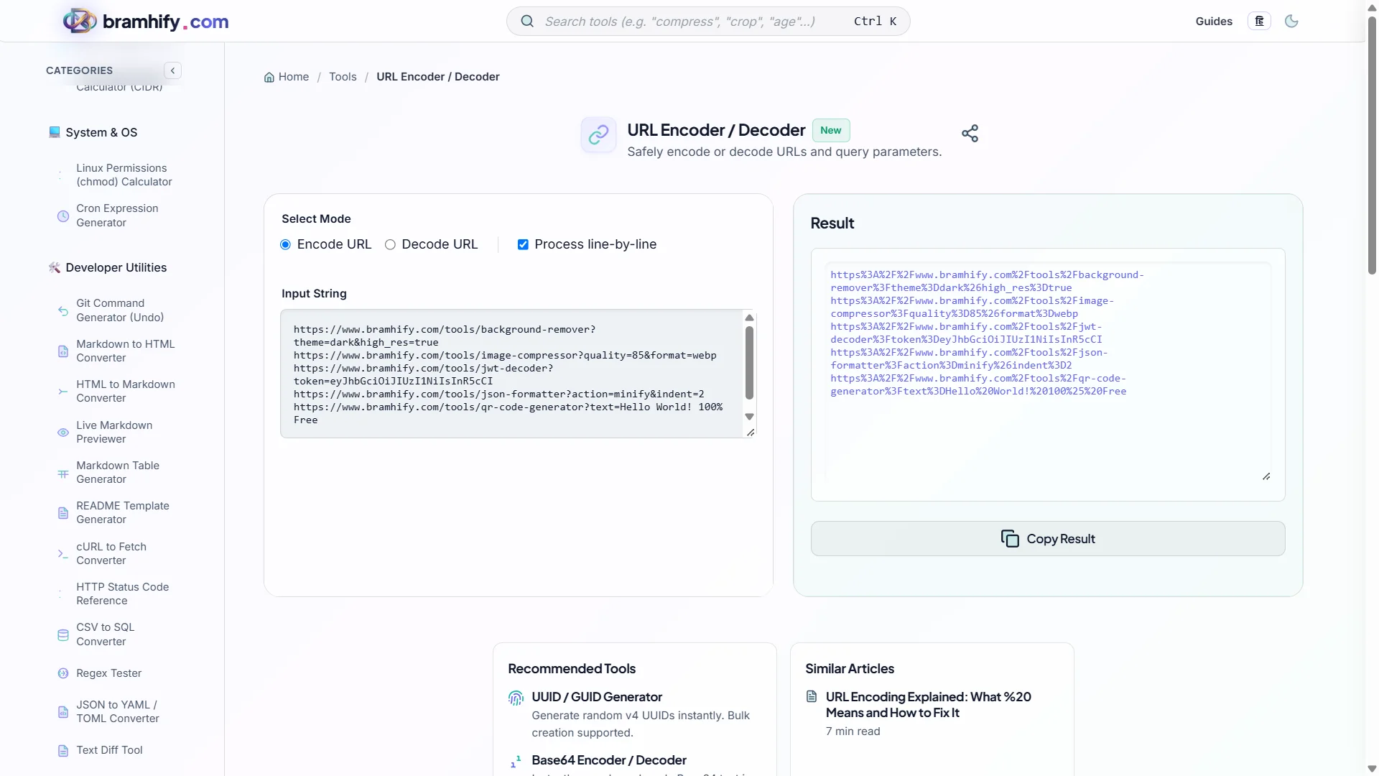This screenshot has width=1379, height=776.
Task: Select the Decode URL radio button
Action: [x=391, y=245]
